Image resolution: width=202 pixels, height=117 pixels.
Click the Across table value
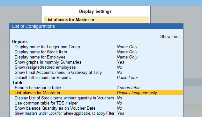(129, 88)
